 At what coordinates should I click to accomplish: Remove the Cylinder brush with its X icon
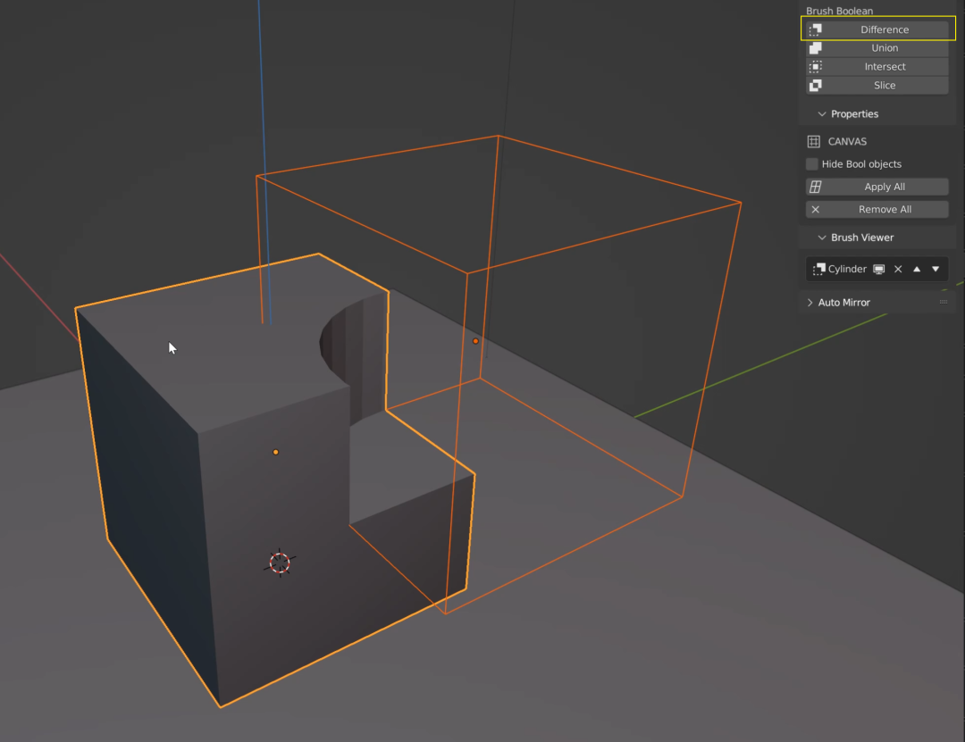898,269
